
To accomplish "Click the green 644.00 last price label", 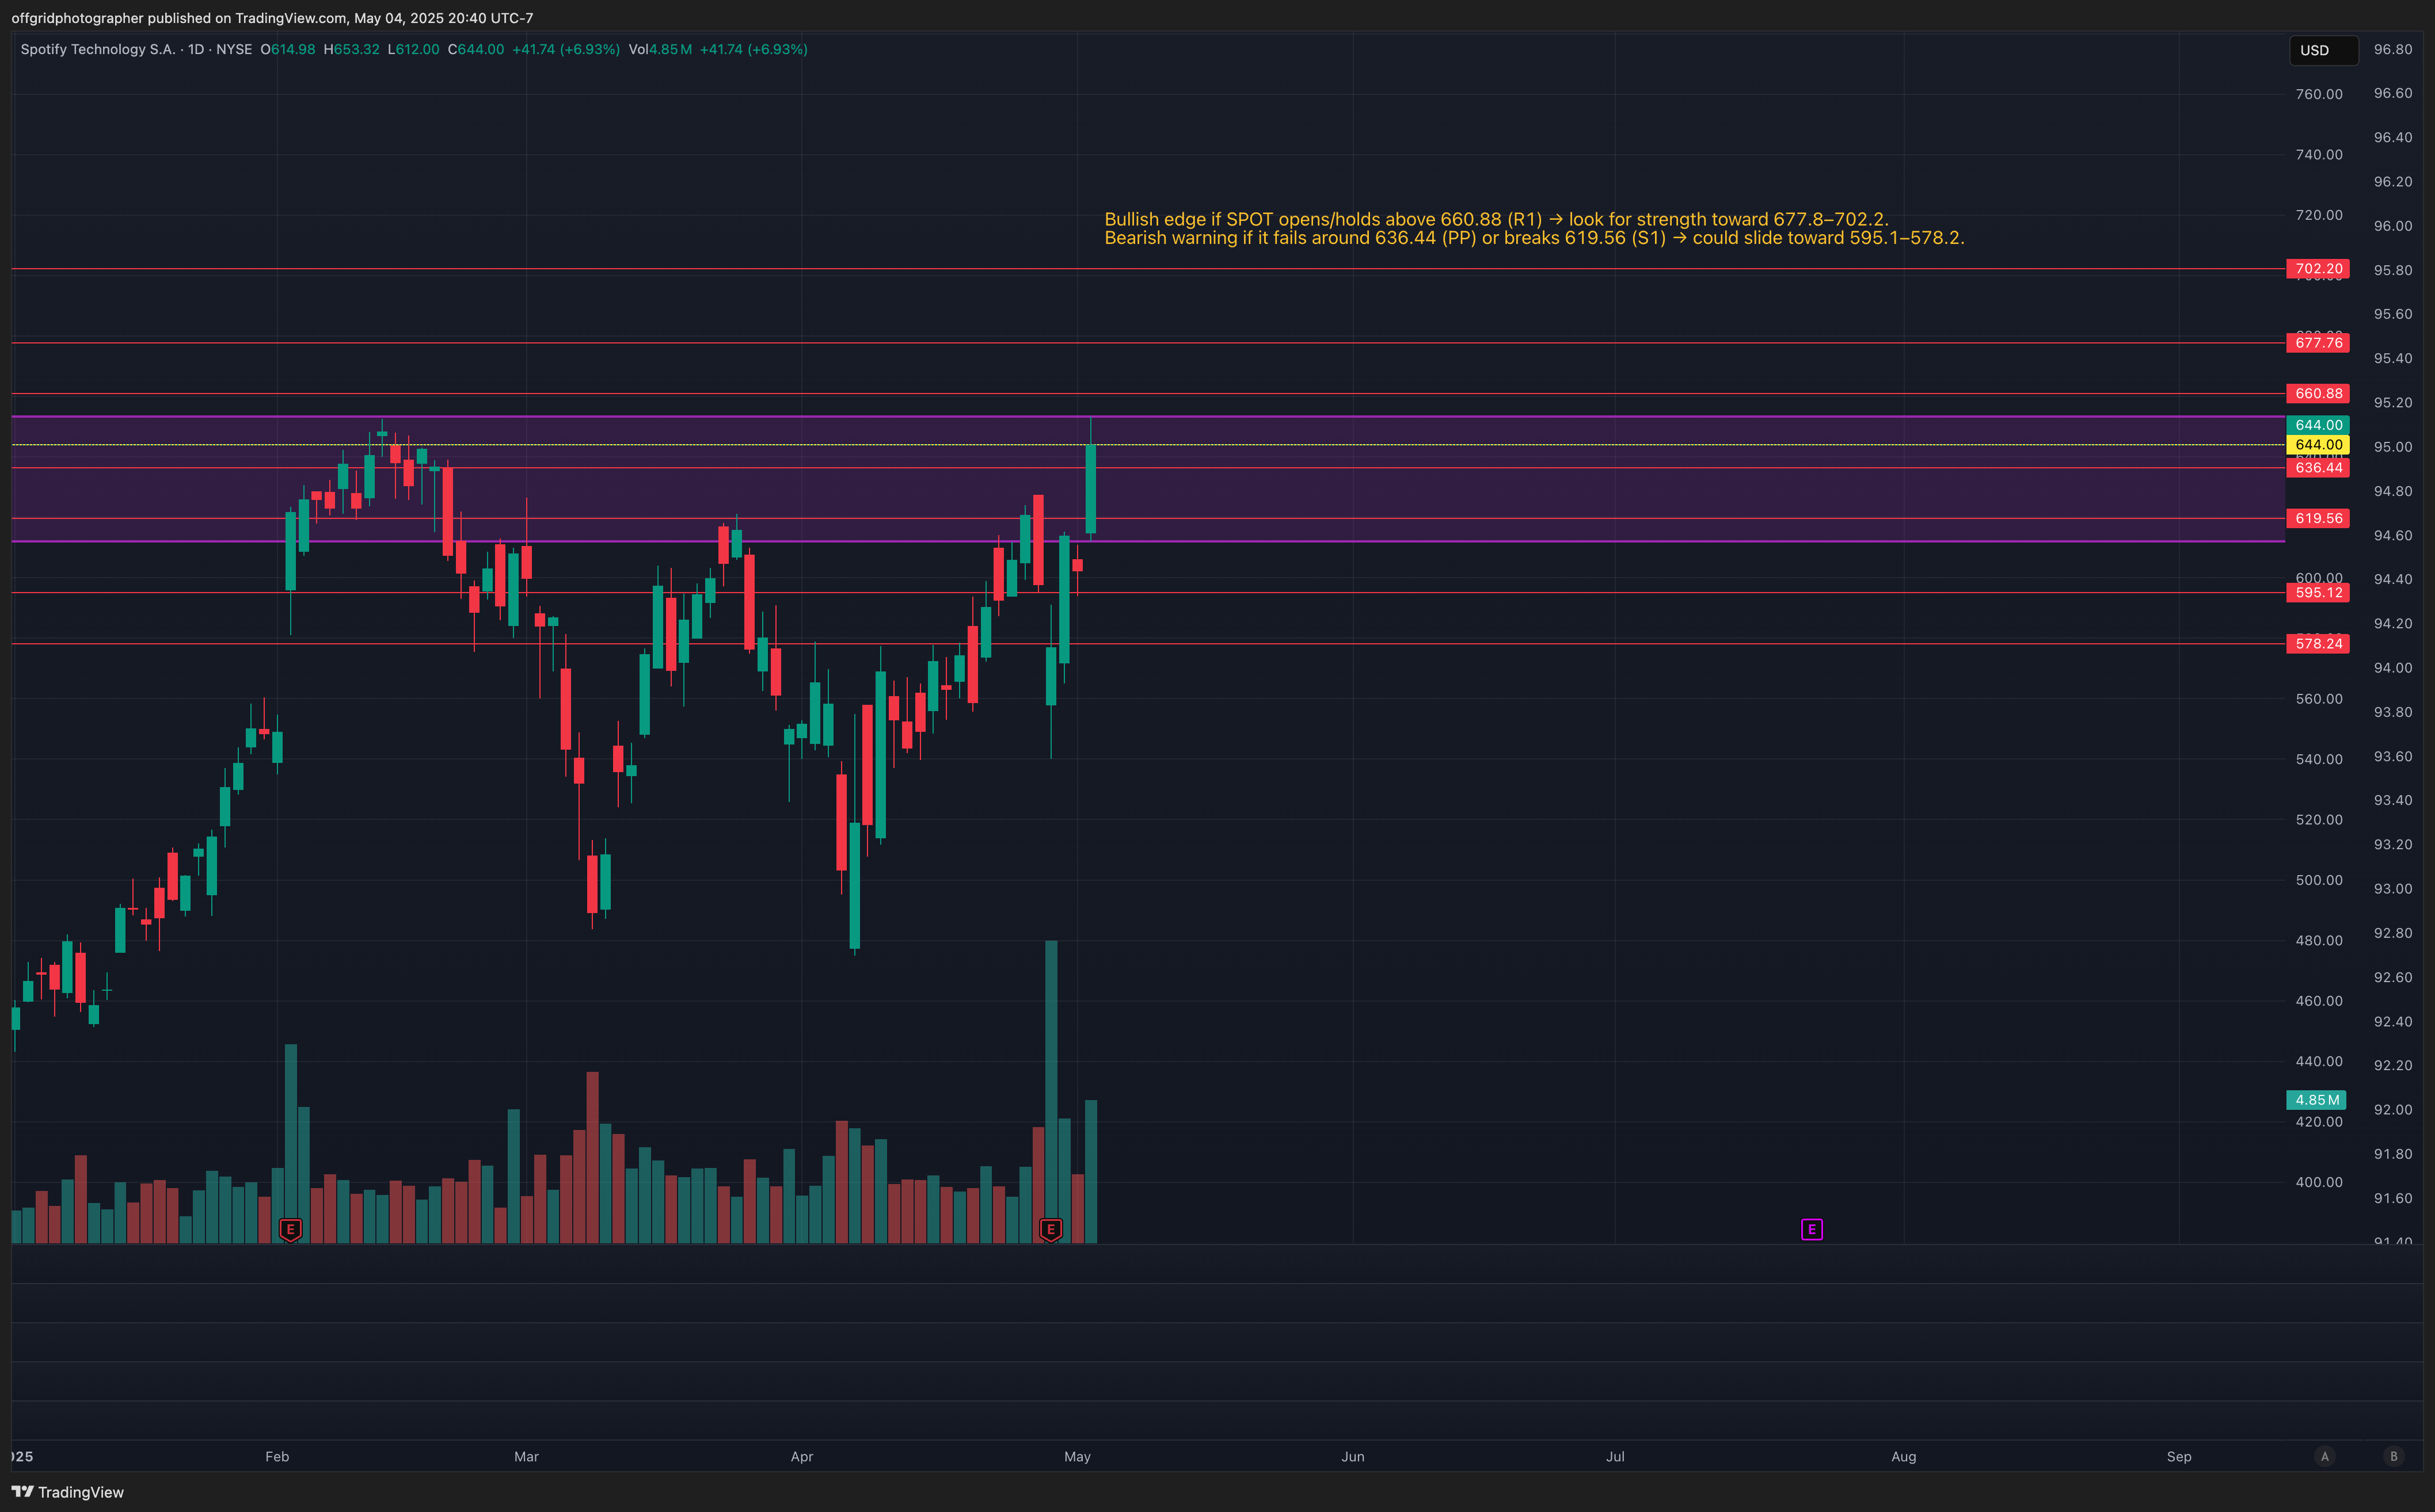I will 2318,425.
